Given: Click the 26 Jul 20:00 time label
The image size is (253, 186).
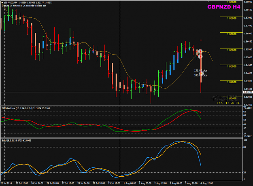Looking at the screenshot, I should (x=53, y=183).
